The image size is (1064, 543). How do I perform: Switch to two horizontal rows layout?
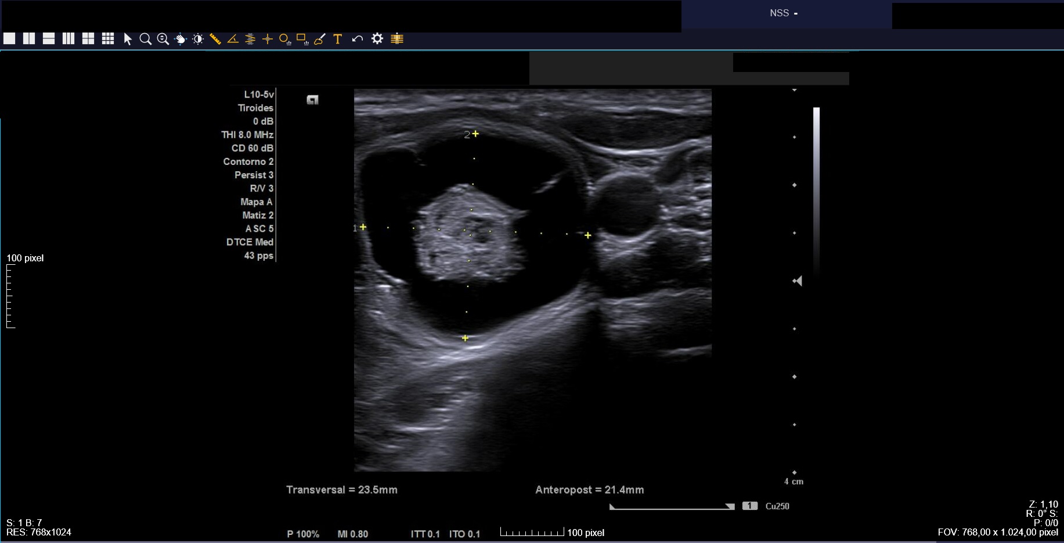pyautogui.click(x=49, y=39)
